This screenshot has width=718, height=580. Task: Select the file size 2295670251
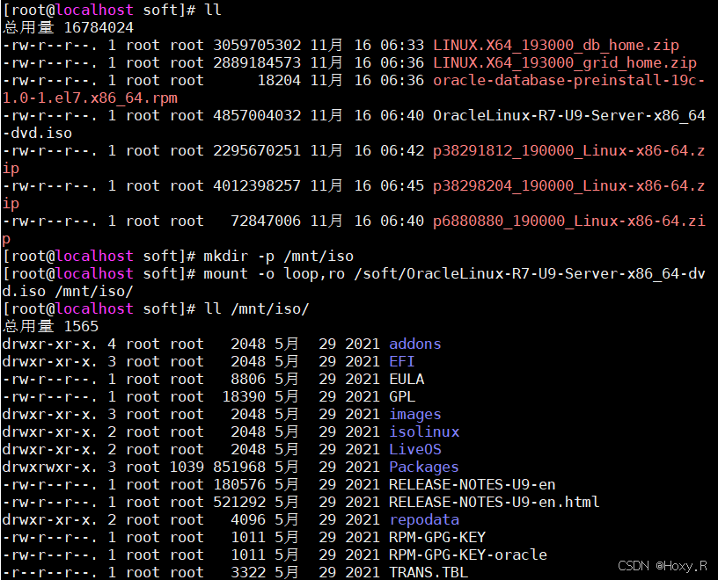click(x=257, y=151)
